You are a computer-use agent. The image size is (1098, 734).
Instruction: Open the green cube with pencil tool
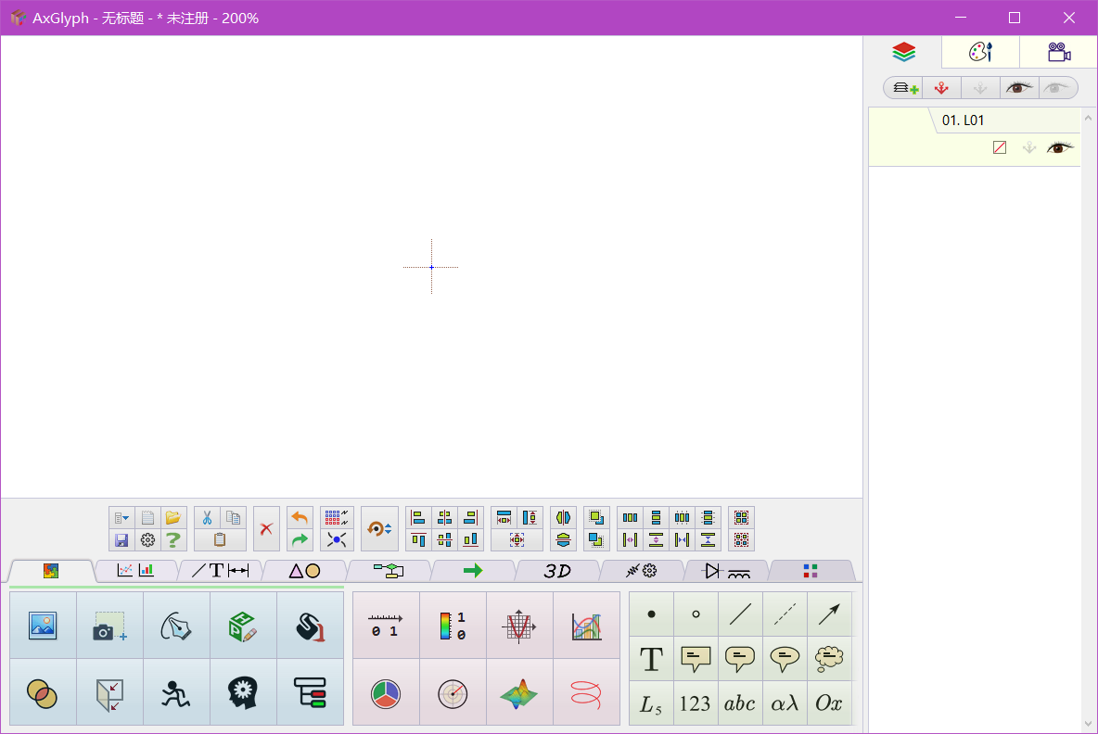243,626
